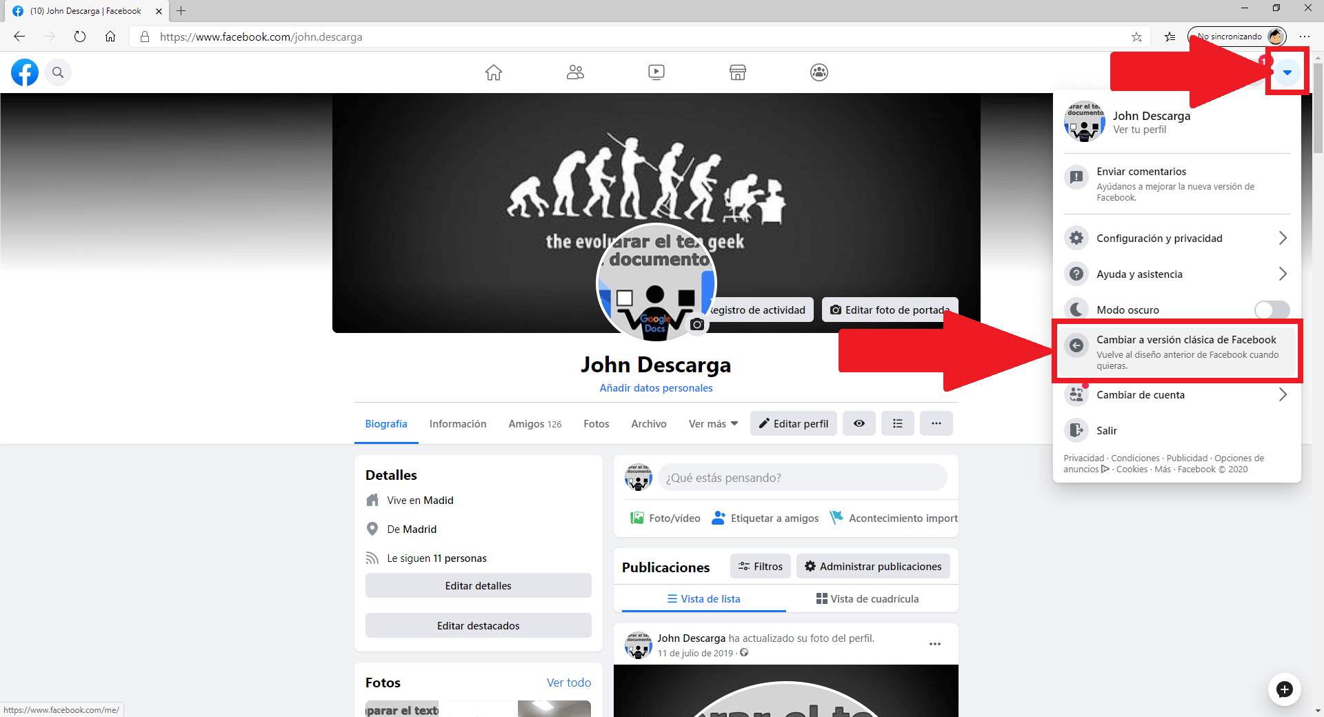Select Vista de lista tab
Viewport: 1324px width, 717px height.
click(704, 599)
